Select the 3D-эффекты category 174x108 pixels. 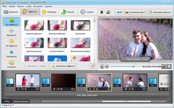click(x=11, y=43)
